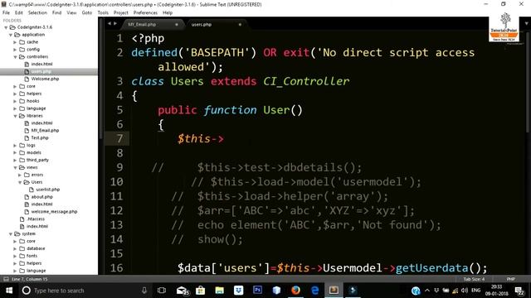531x298 pixels.
Task: Click line number 7 in gutter
Action: pyautogui.click(x=119, y=139)
